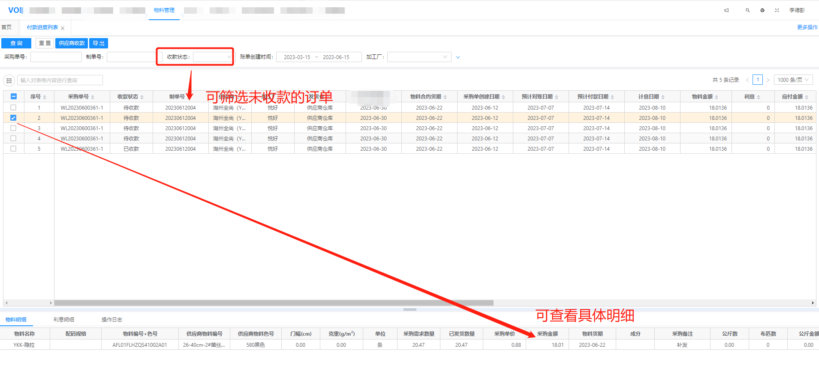The width and height of the screenshot is (819, 390).
Task: Sort by 采购单号 column sort icon
Action: pyautogui.click(x=93, y=97)
